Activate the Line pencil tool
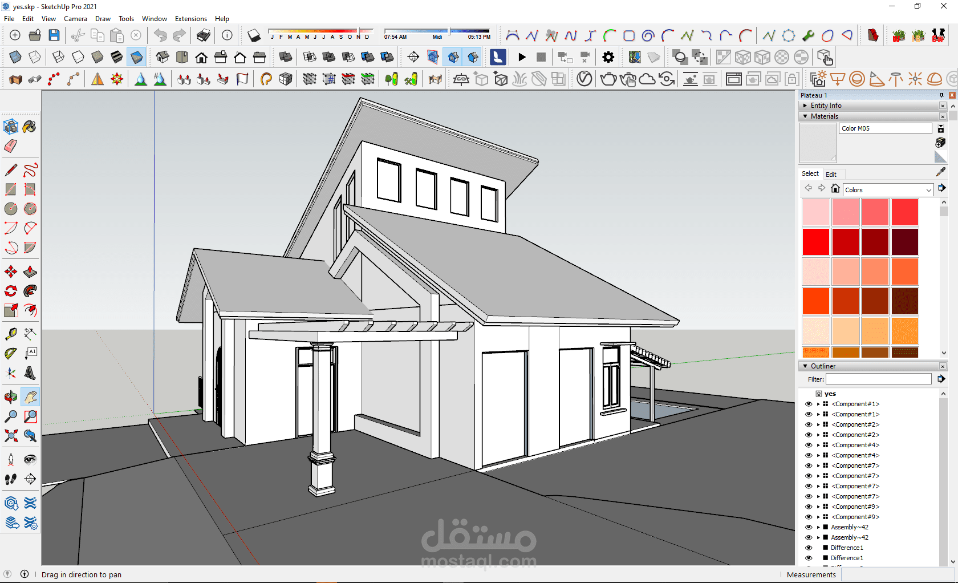The height and width of the screenshot is (583, 958). click(x=11, y=170)
